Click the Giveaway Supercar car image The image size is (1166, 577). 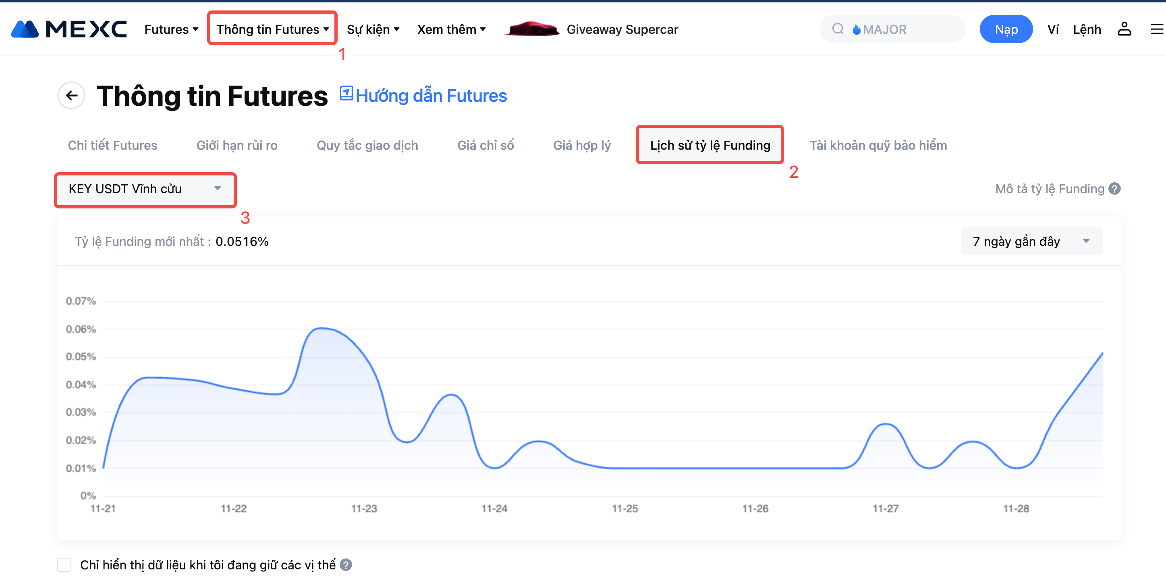[x=532, y=29]
